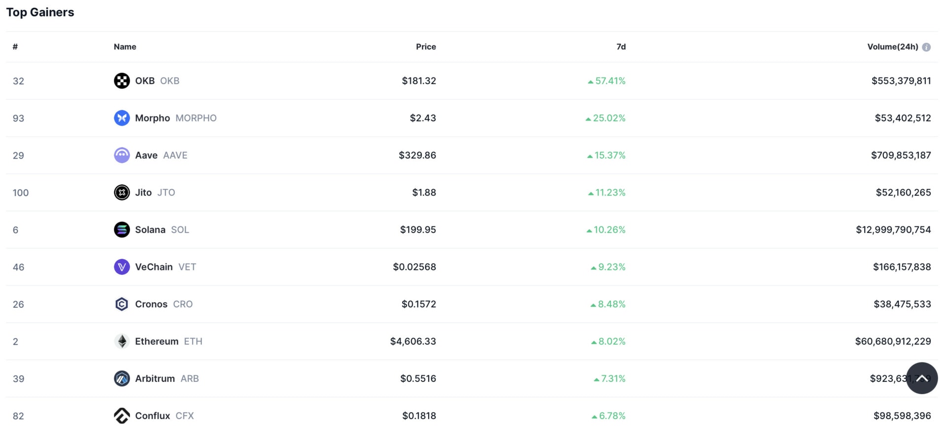
Task: Open the Ethereum name link
Action: click(x=157, y=341)
